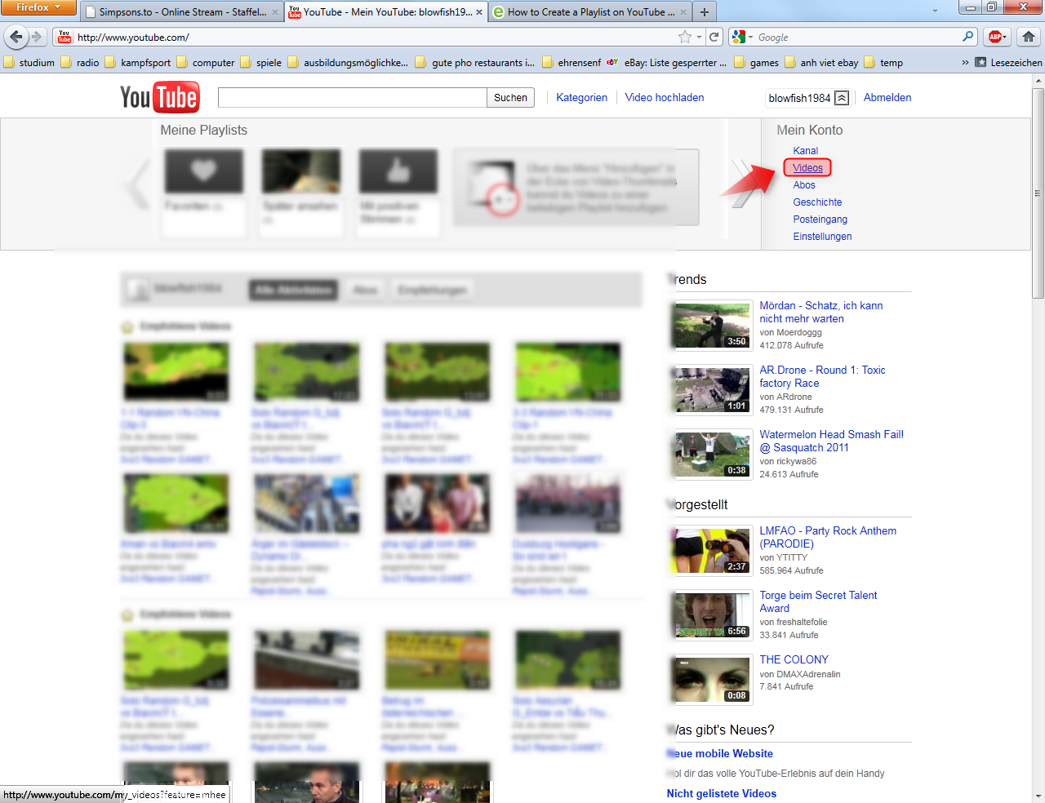Show more bookmarks with the chevron
The image size is (1045, 803).
(965, 63)
